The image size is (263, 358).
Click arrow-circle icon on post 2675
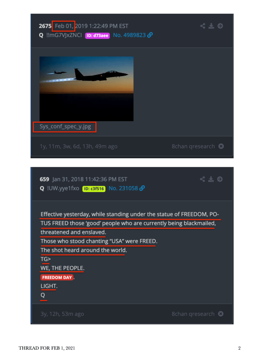[x=220, y=26]
